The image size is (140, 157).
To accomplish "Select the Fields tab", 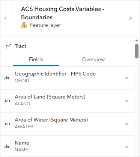I will (36, 59).
